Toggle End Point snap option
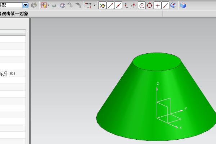 (x=110, y=5)
